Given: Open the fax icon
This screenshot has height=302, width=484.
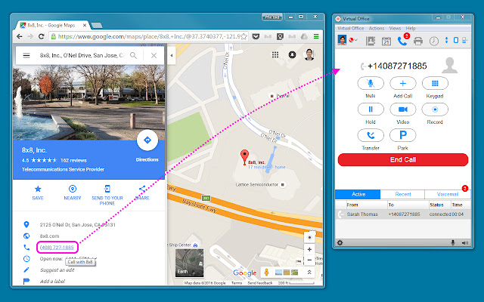Looking at the screenshot, I should point(418,41).
